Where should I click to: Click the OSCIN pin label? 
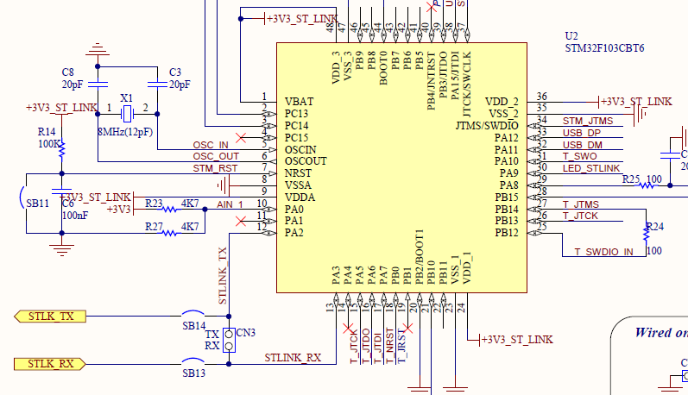tap(300, 149)
